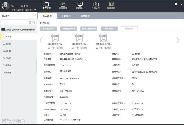Image resolution: width=184 pixels, height=125 pixels.
Task: Click the signing date 2016-12-30
Action: click(x=65, y=66)
